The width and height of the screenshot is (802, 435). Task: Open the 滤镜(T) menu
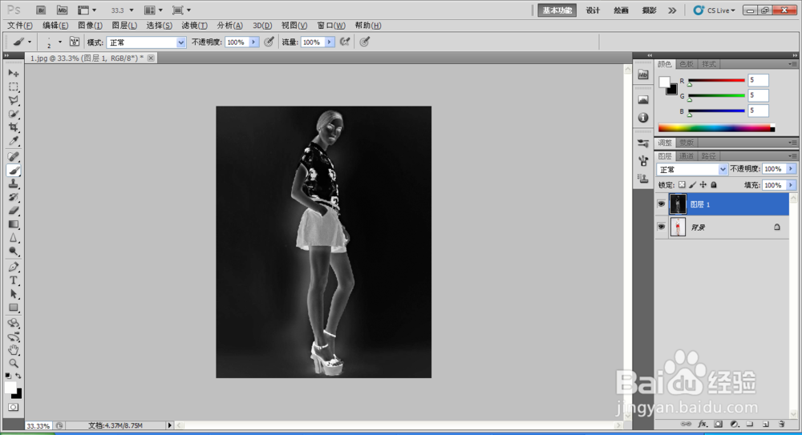(194, 26)
